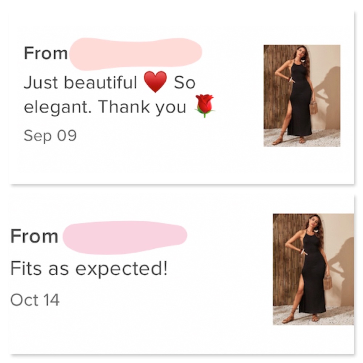Click the blurred sender name above Just beautiful
The width and height of the screenshot is (363, 363).
(135, 54)
